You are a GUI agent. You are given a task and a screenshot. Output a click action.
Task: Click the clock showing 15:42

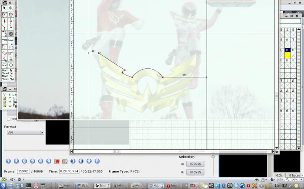281,186
